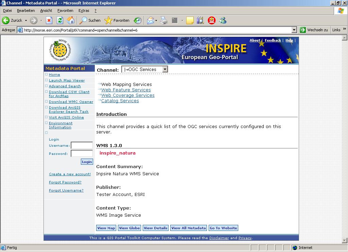Open the ? help menu
The height and width of the screenshot is (252, 348).
[95, 11]
